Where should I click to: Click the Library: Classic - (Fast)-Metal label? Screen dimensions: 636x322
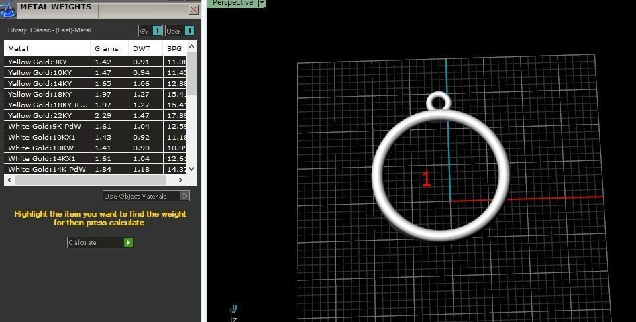point(49,30)
